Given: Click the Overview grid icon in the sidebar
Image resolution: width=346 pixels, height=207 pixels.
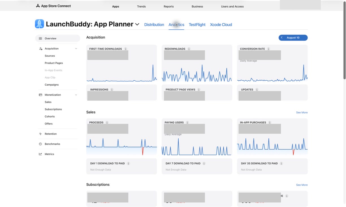Looking at the screenshot, I should [x=40, y=38].
